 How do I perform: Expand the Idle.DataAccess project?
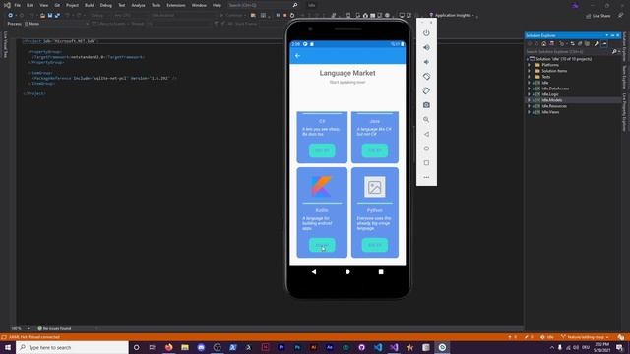point(530,88)
